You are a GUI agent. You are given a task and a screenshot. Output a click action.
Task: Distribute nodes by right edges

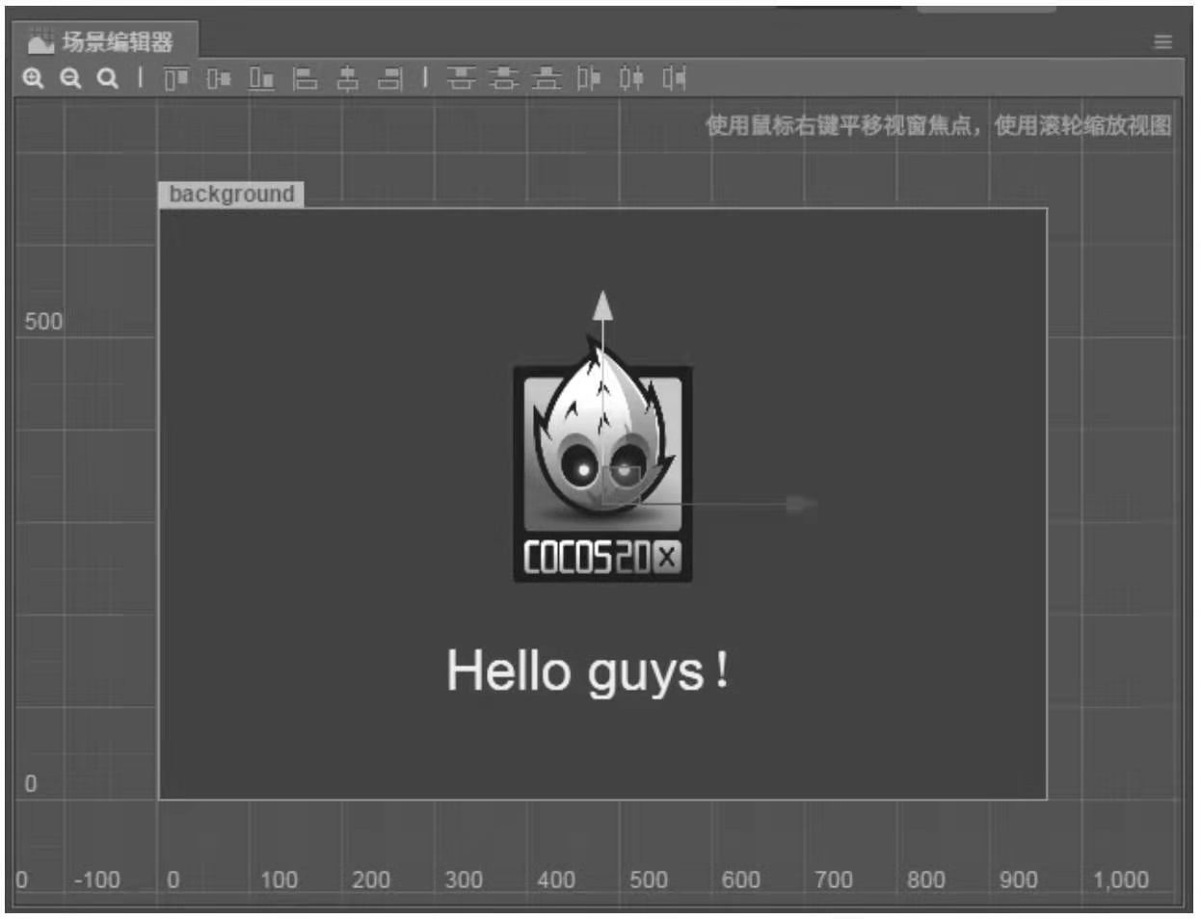[675, 78]
